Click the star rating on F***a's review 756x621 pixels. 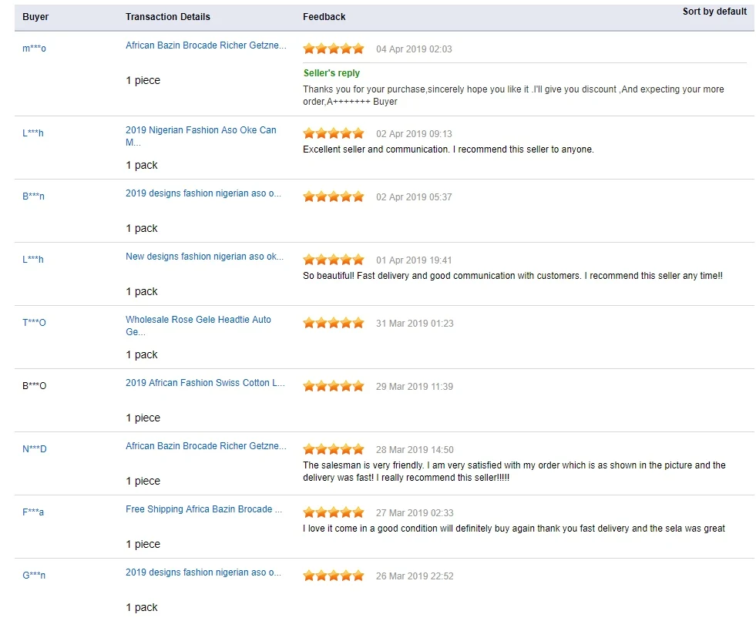pyautogui.click(x=333, y=512)
